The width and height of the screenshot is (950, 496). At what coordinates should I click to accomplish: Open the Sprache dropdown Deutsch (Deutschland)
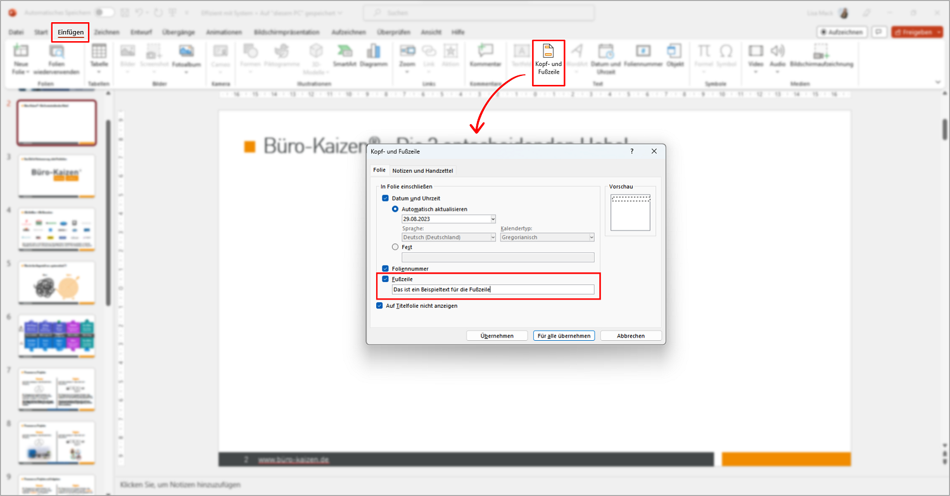pos(448,237)
